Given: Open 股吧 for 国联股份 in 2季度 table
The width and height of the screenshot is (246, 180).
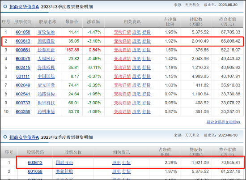Looking at the screenshot, I should (116, 163).
